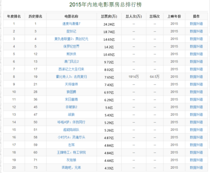Open the movie link 杀破狼2
This screenshot has width=210, height=173.
tap(71, 107)
